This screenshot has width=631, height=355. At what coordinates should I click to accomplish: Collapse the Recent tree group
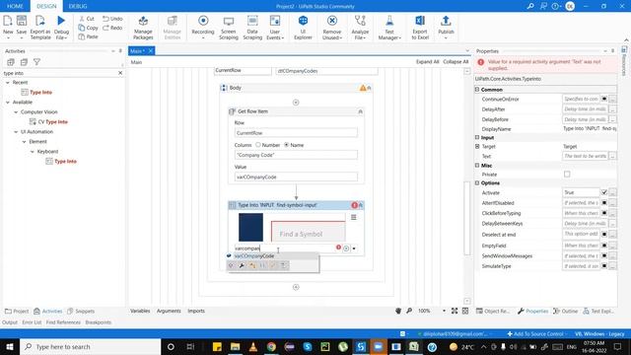8,82
